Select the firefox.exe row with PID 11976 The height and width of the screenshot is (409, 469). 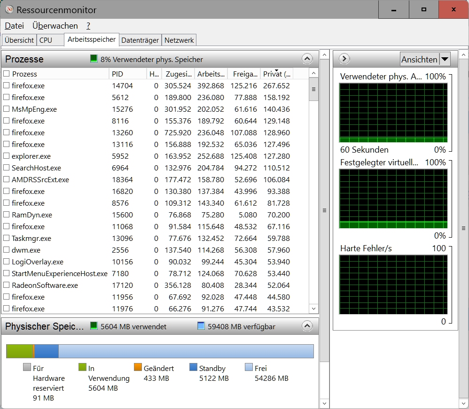click(155, 309)
